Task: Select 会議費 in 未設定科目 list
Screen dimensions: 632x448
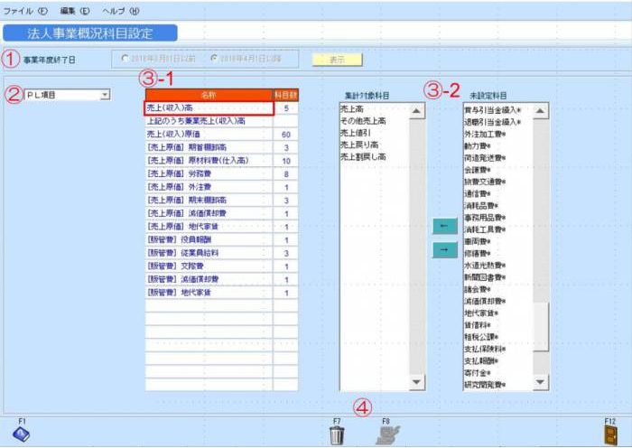Action: pos(478,170)
